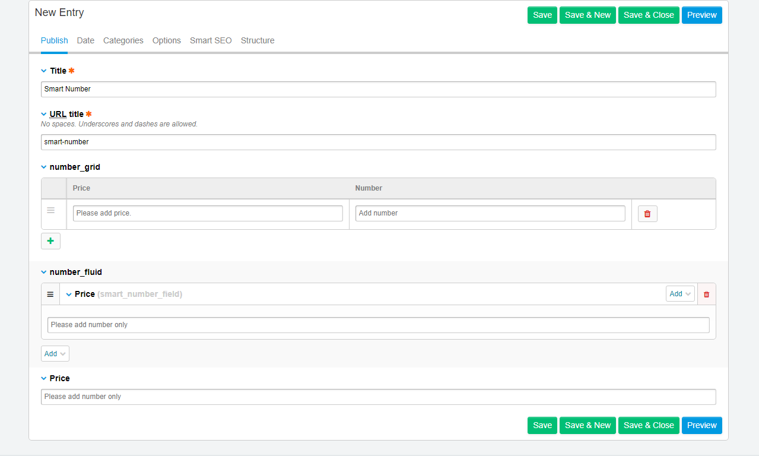This screenshot has width=759, height=456.
Task: Click the top Save & Close button
Action: click(x=649, y=15)
